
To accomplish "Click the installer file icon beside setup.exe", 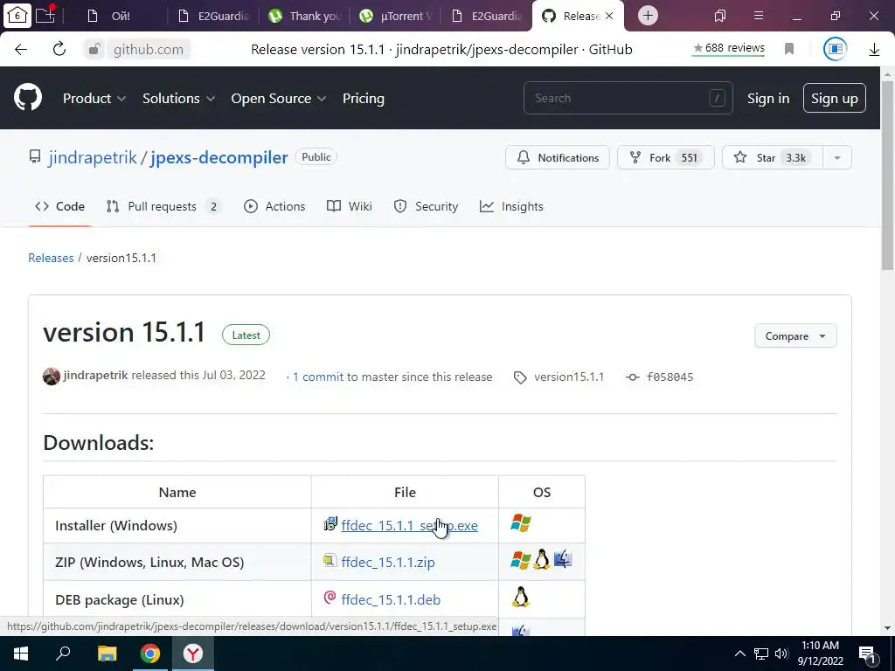I will [330, 523].
